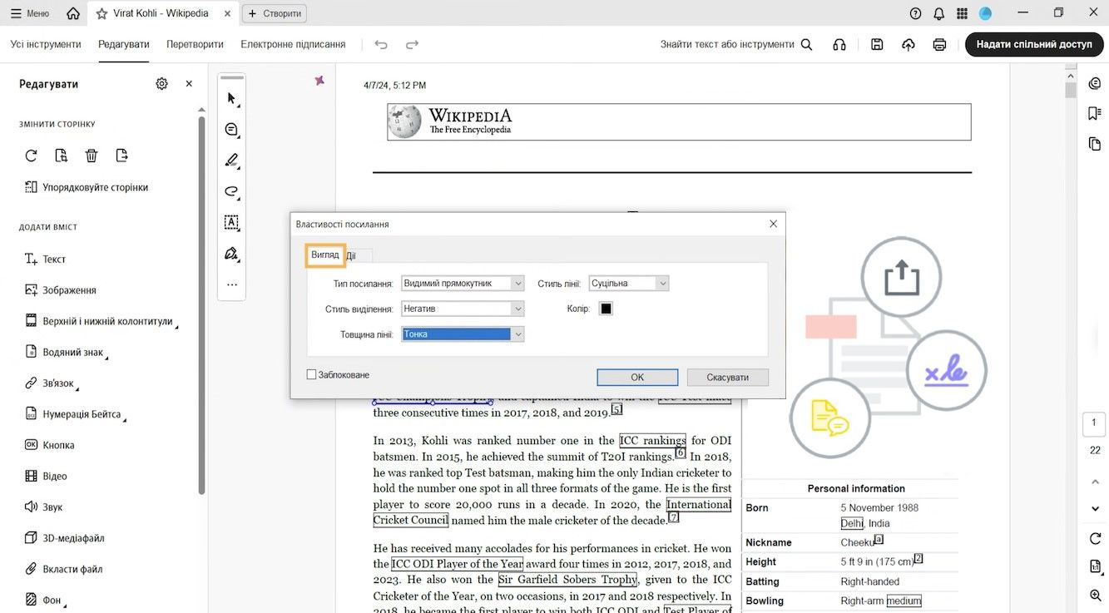Open the read aloud headphones icon
The height and width of the screenshot is (613, 1109).
click(839, 45)
